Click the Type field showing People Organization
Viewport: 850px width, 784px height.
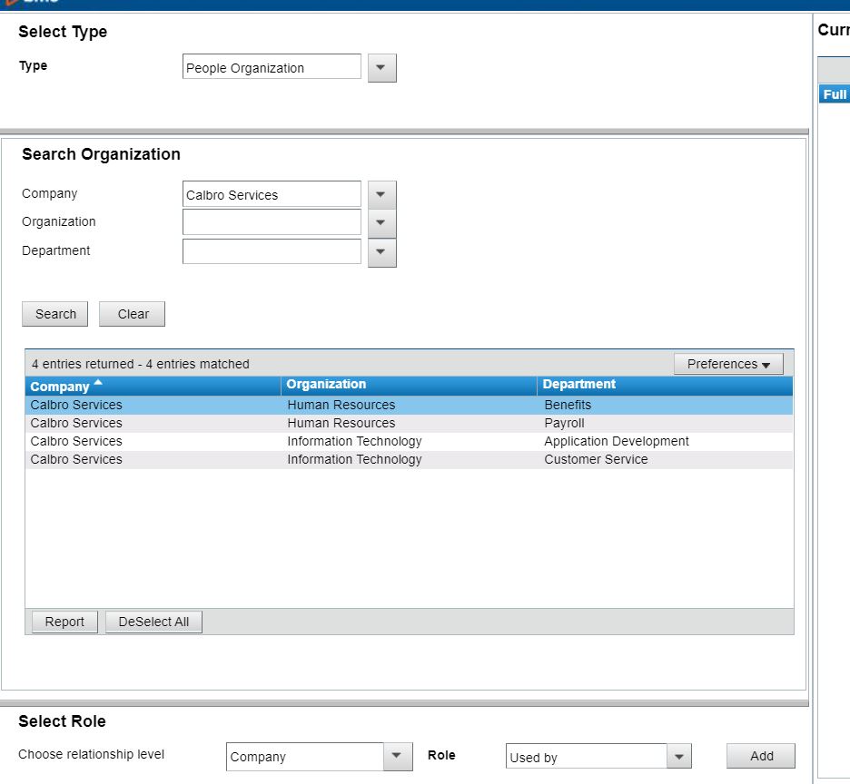point(272,66)
